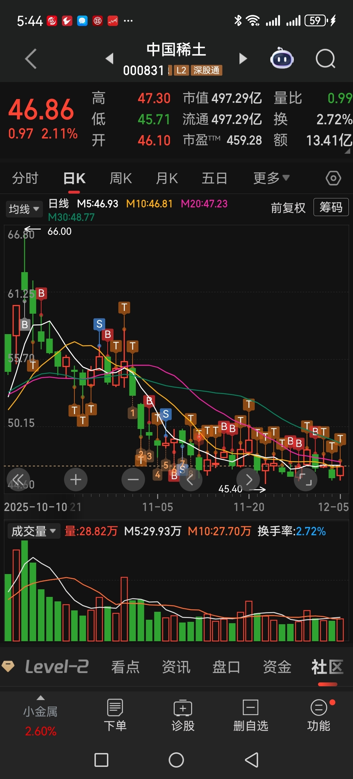Image resolution: width=353 pixels, height=779 pixels.
Task: Open chart settings hexagon icon
Action: 333,178
